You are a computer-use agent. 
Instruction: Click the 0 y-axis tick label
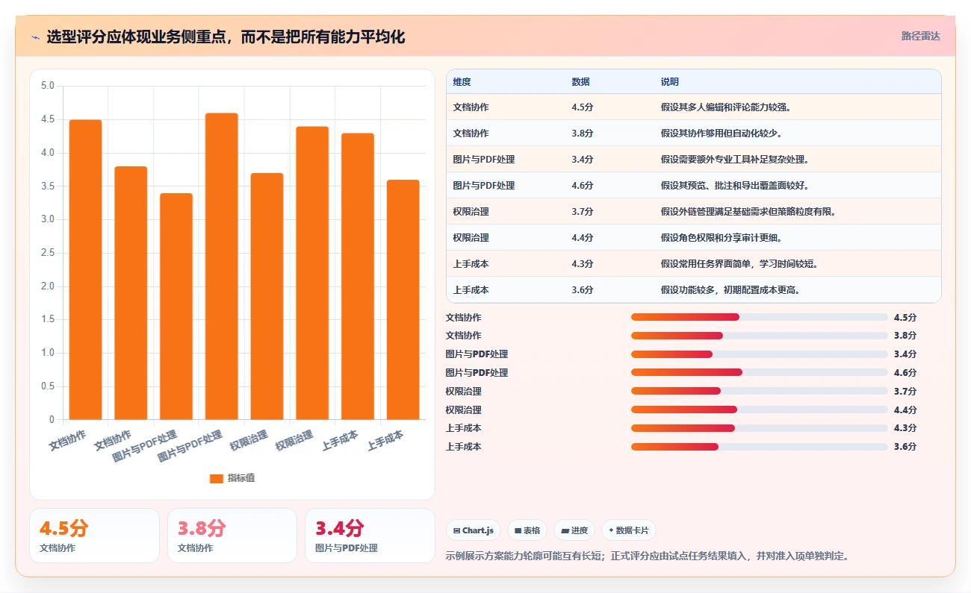(52, 420)
